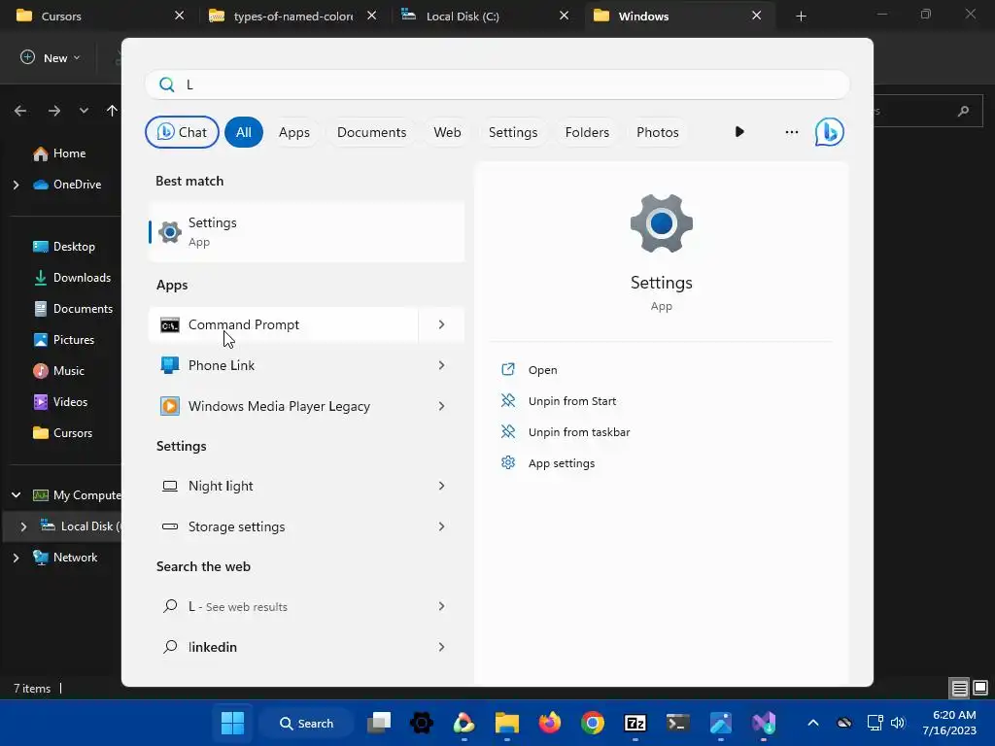Expand Phone Link result options

tap(442, 365)
